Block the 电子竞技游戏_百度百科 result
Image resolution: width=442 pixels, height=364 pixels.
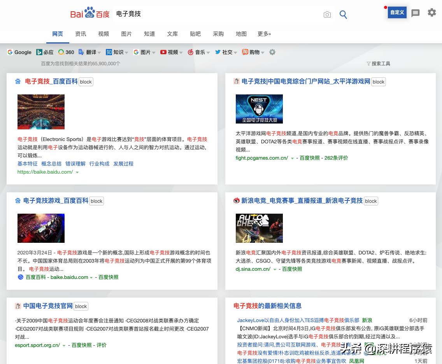(x=96, y=201)
